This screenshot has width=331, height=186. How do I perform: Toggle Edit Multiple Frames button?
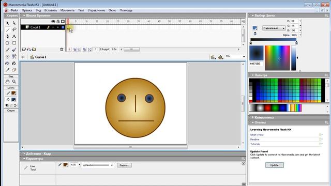[84, 50]
